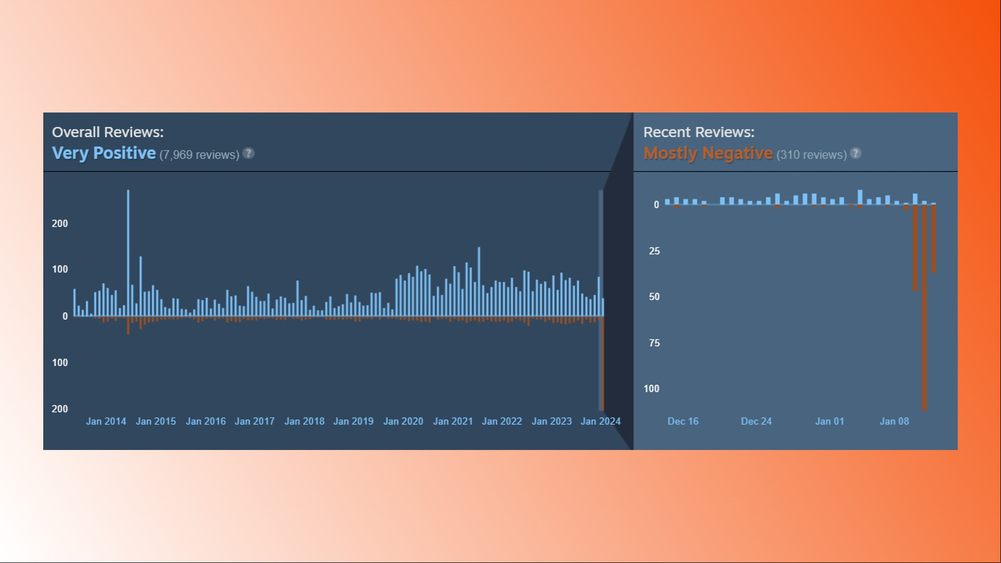
Task: Select the (310 reviews) count text
Action: click(x=811, y=155)
